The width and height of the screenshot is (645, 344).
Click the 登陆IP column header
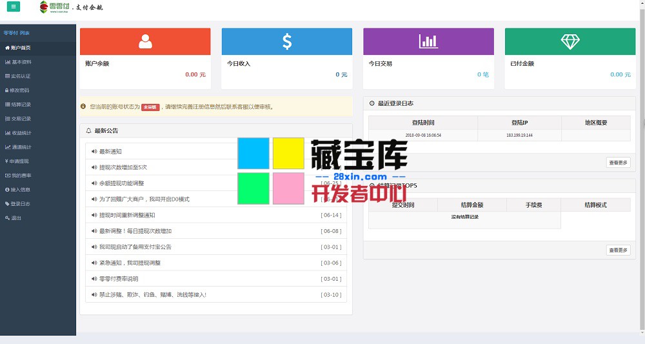(x=519, y=123)
